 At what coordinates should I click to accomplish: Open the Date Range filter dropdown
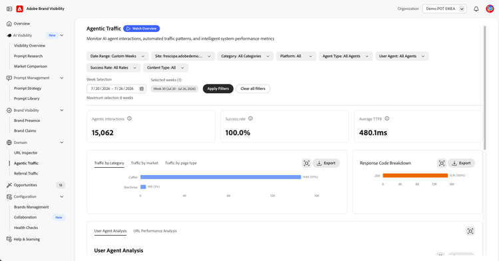[x=117, y=57]
